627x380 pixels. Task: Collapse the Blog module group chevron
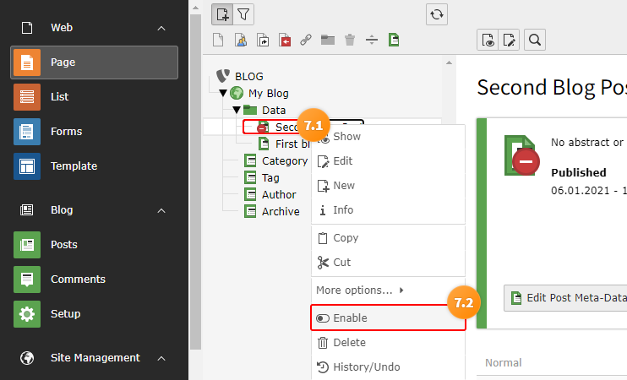tap(161, 210)
